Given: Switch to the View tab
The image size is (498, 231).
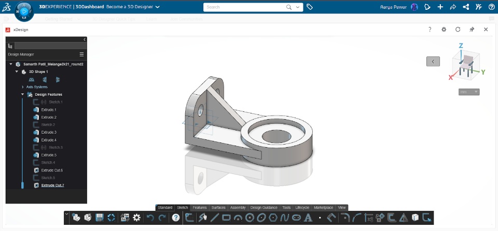Looking at the screenshot, I should [x=342, y=208].
